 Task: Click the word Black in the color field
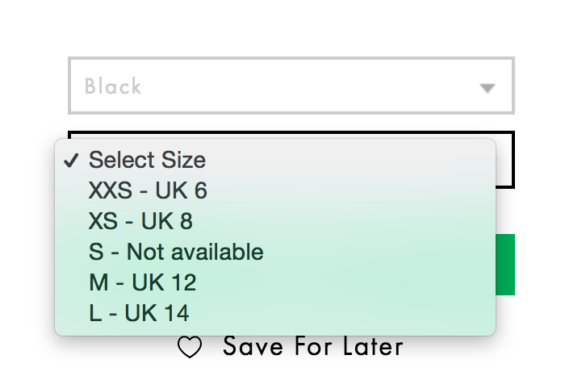113,86
